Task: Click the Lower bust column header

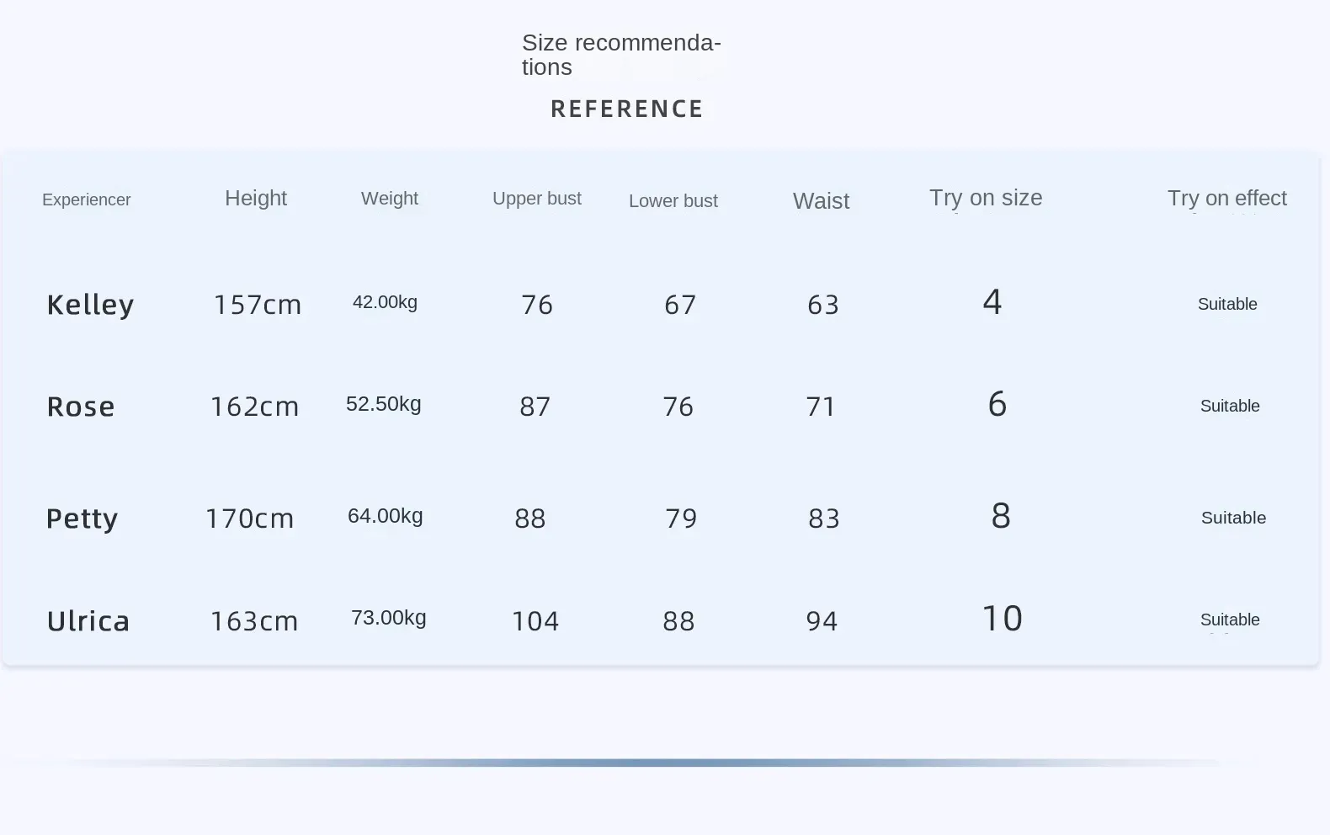Action: 673,201
